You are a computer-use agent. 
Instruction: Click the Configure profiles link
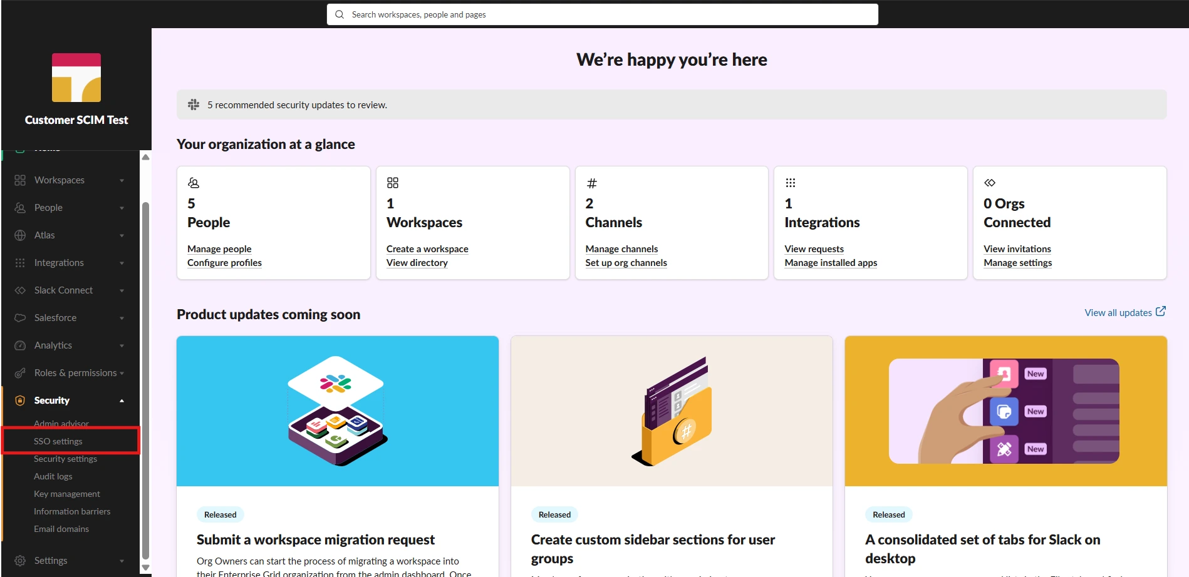coord(224,263)
